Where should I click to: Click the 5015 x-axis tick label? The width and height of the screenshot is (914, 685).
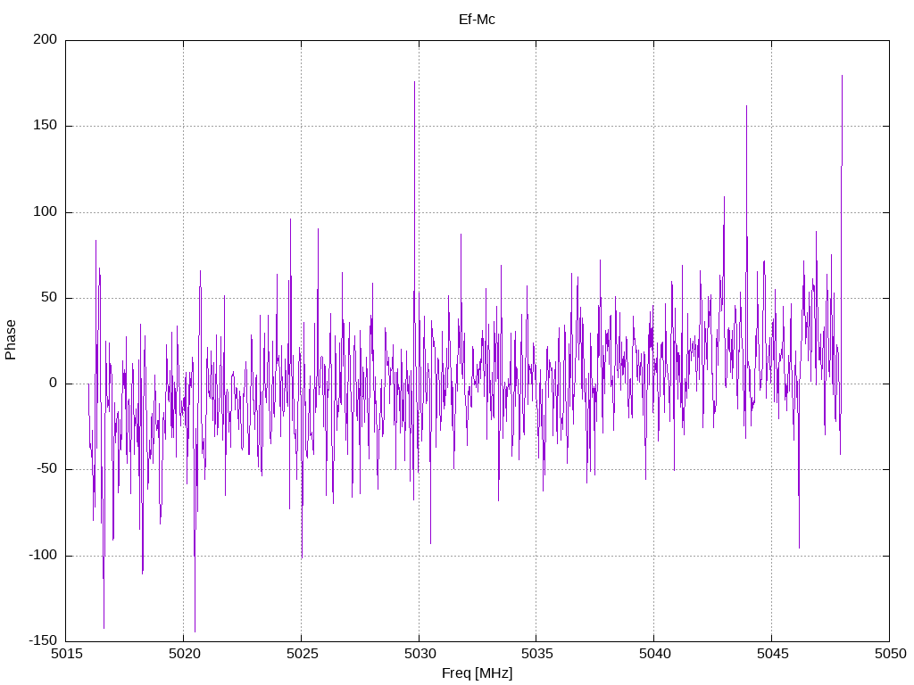click(67, 654)
